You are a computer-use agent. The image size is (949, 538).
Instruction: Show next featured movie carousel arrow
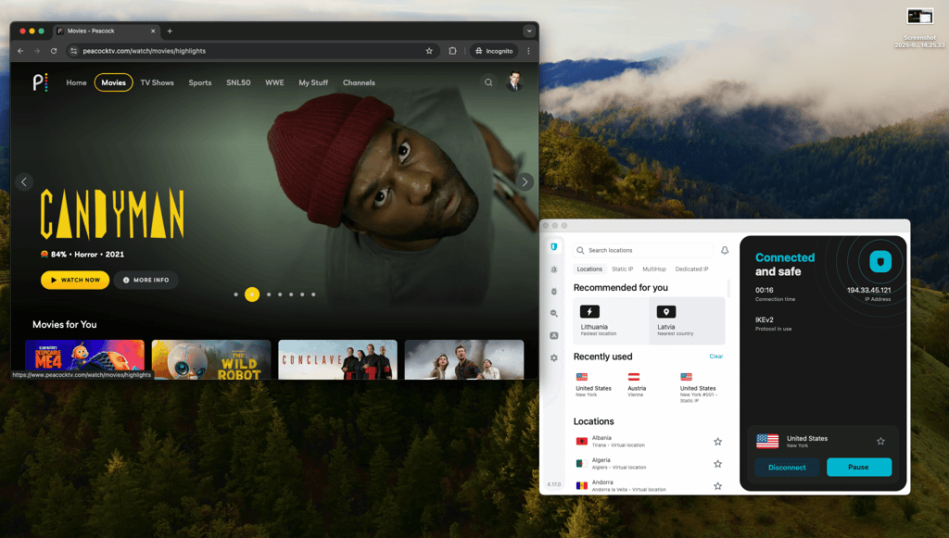(x=525, y=181)
